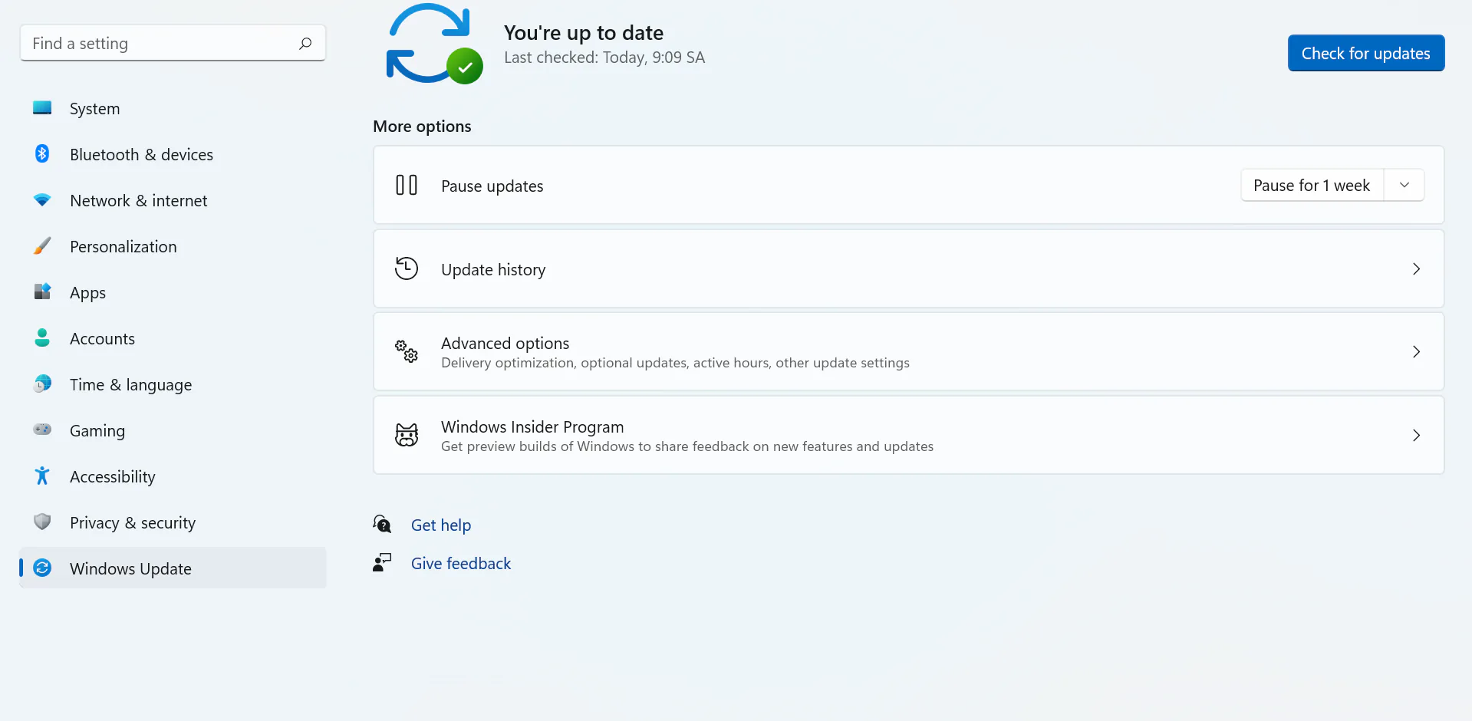Click Last checked: Today, 9:09 SA text
The image size is (1472, 721).
[604, 58]
